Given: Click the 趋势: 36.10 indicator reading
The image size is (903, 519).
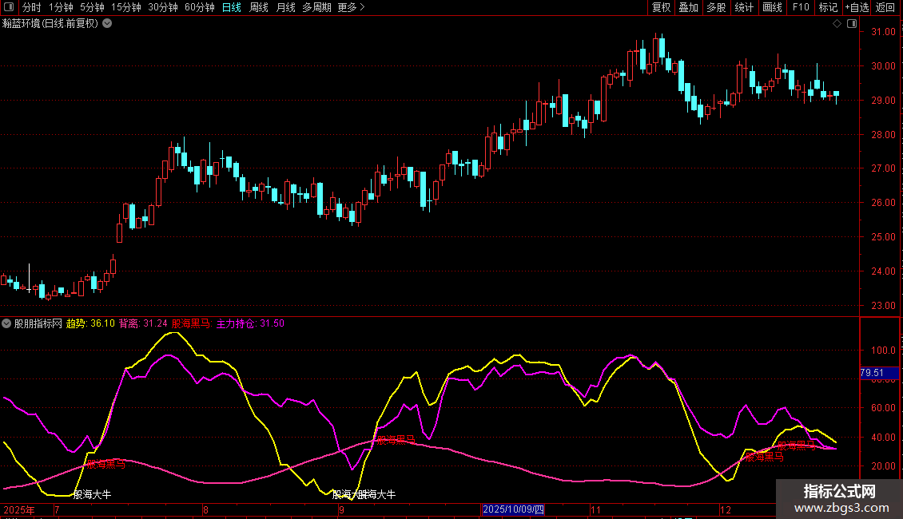Looking at the screenshot, I should [90, 323].
